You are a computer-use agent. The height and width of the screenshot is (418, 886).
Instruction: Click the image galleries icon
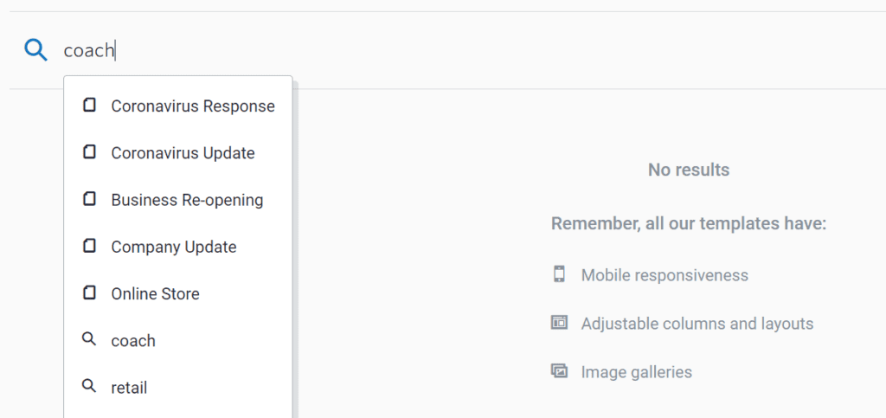(559, 371)
